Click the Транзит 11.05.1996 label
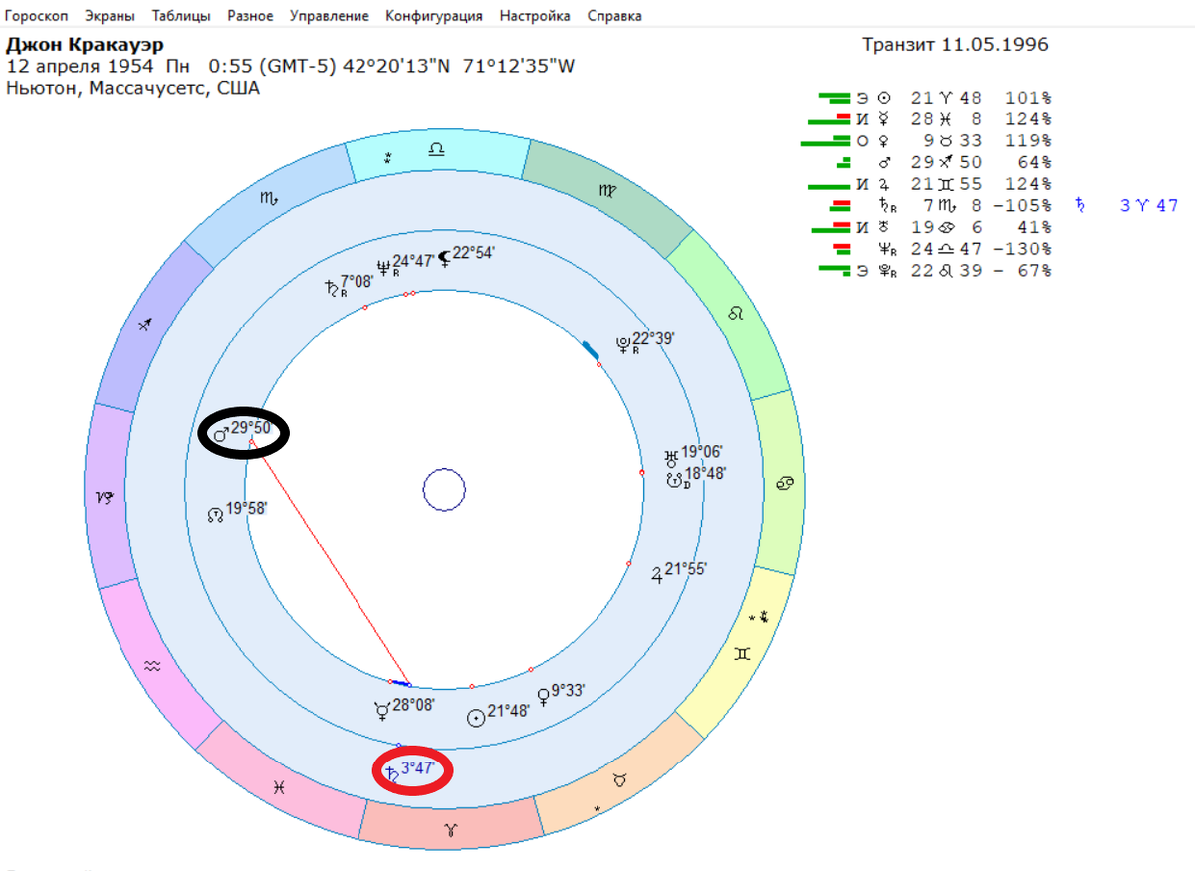 pyautogui.click(x=955, y=45)
